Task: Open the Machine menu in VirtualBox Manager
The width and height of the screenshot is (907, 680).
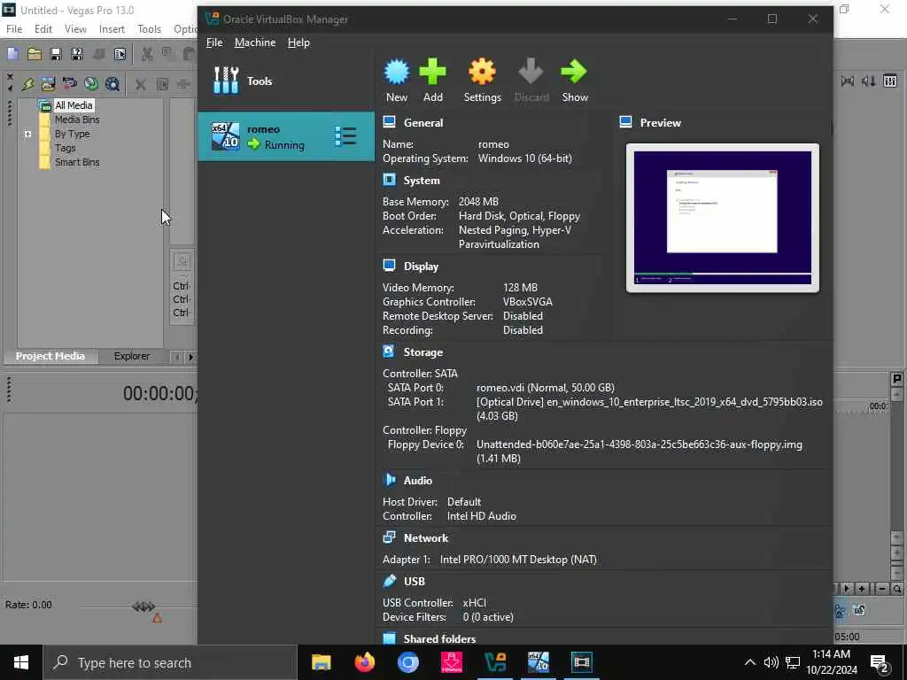Action: (x=254, y=42)
